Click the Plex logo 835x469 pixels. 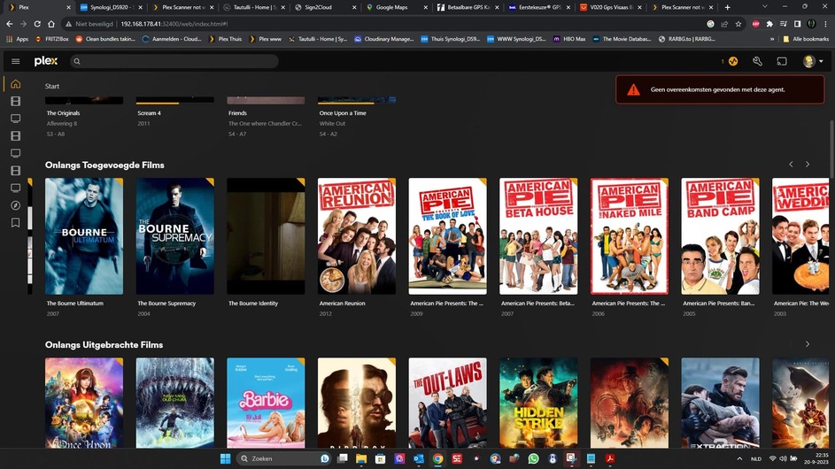tap(46, 61)
